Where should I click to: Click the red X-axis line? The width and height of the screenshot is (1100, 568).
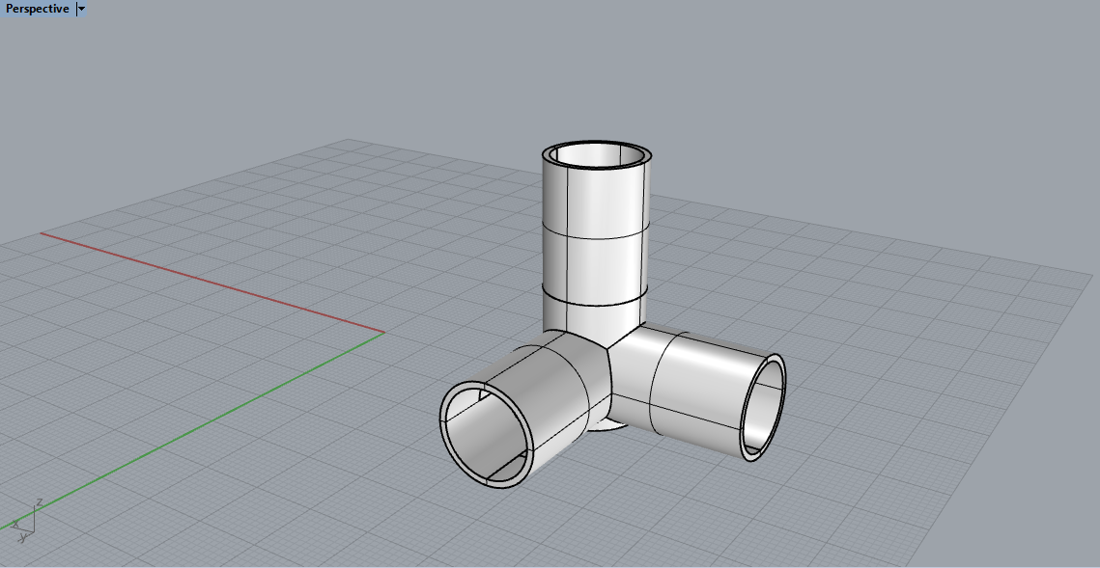click(x=211, y=283)
